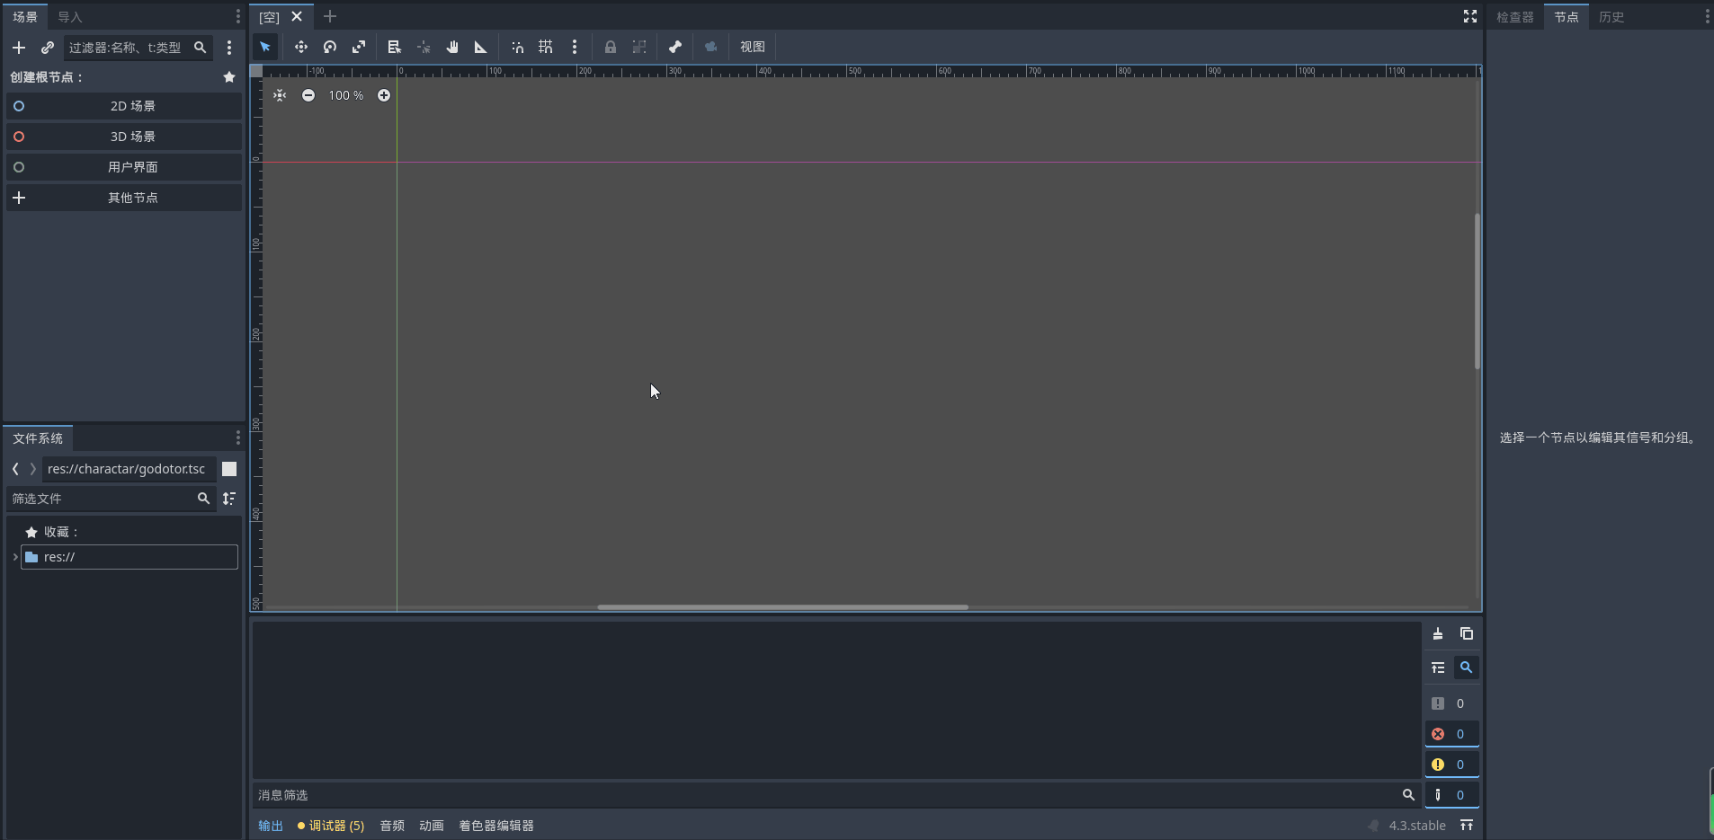This screenshot has height=840, width=1714.
Task: Open the 视图 view dropdown menu
Action: pos(752,47)
